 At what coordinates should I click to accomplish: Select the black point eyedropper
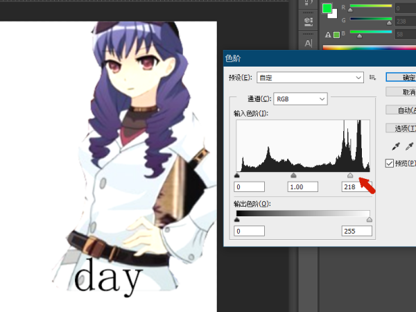pos(396,146)
